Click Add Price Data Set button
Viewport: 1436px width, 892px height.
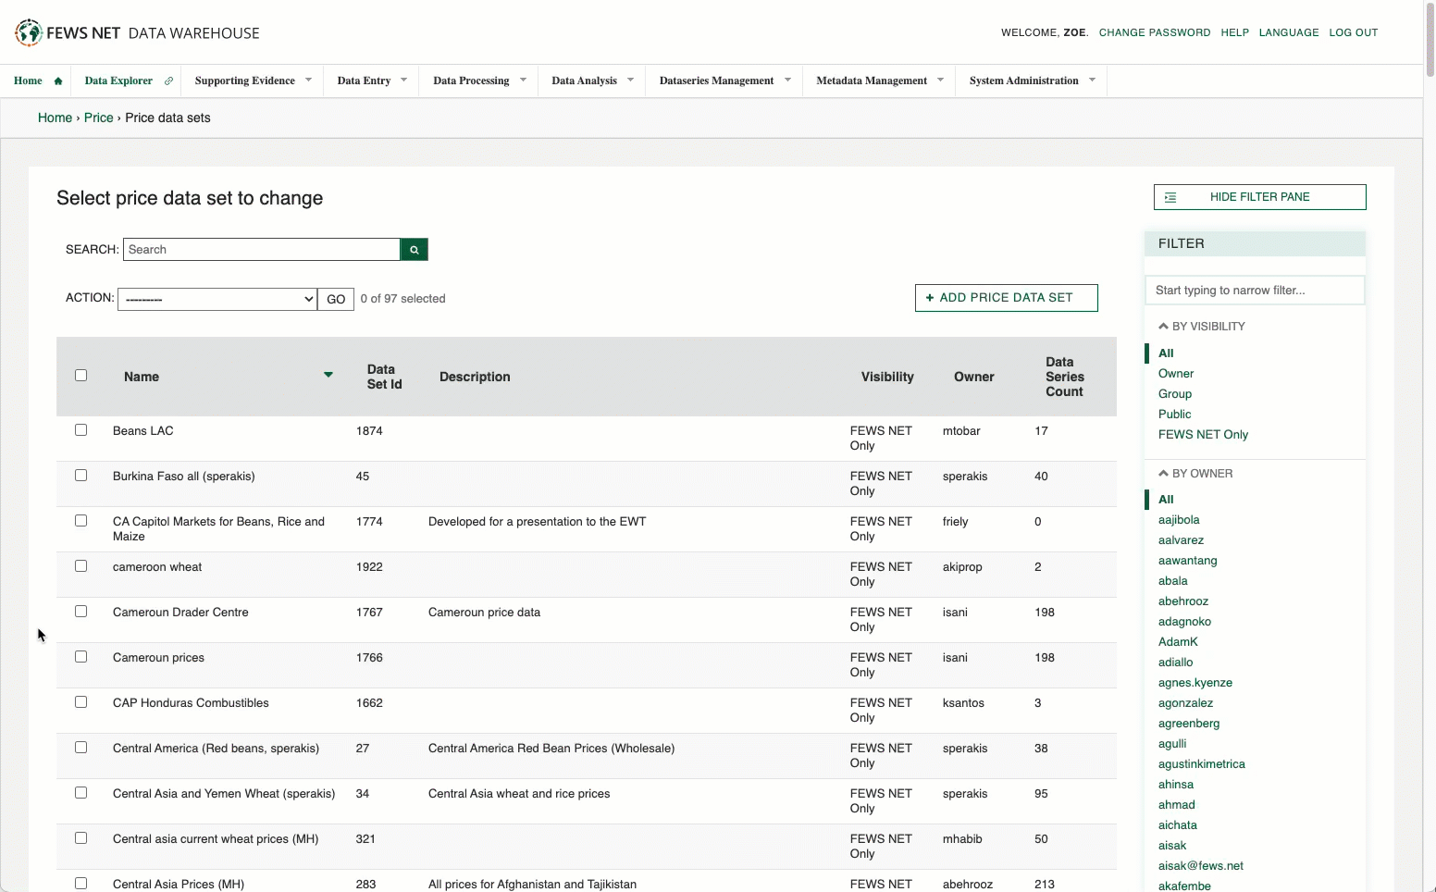click(1006, 298)
